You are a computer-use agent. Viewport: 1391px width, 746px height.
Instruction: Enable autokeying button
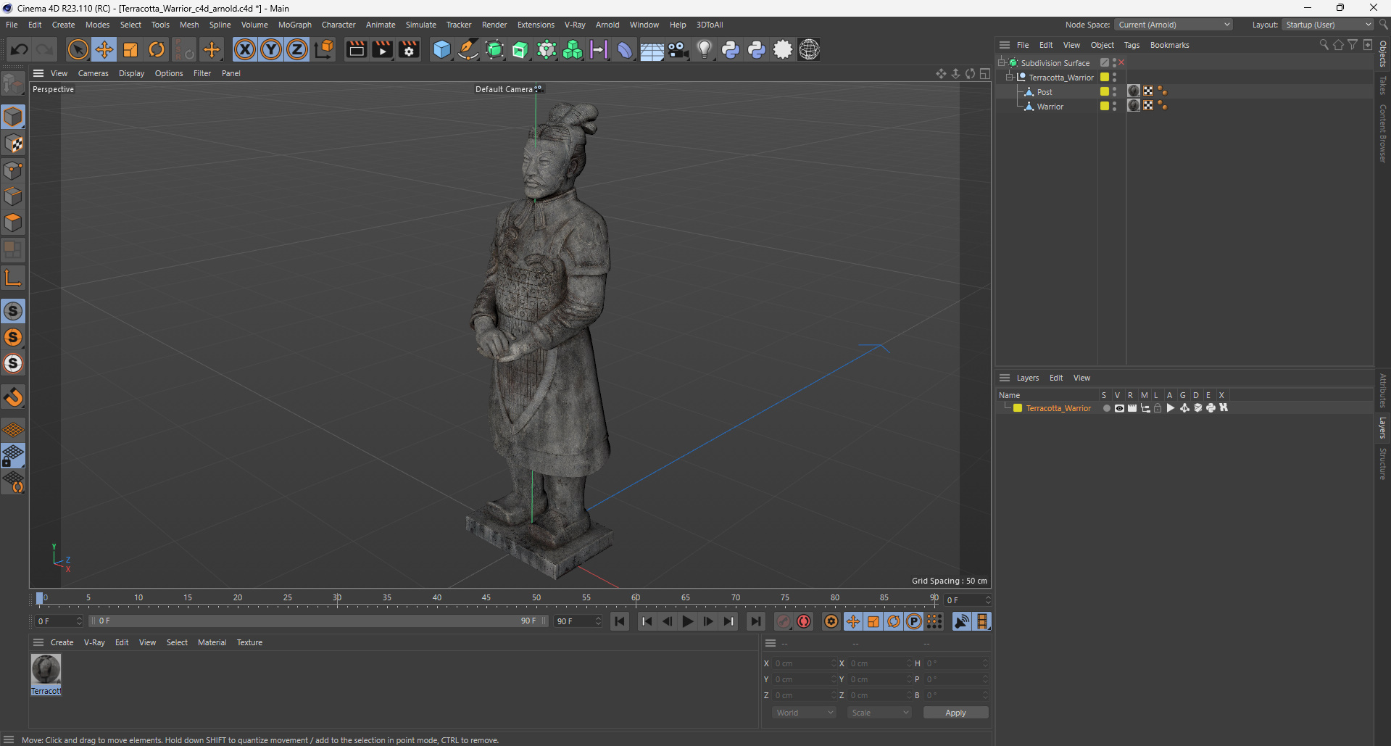804,621
